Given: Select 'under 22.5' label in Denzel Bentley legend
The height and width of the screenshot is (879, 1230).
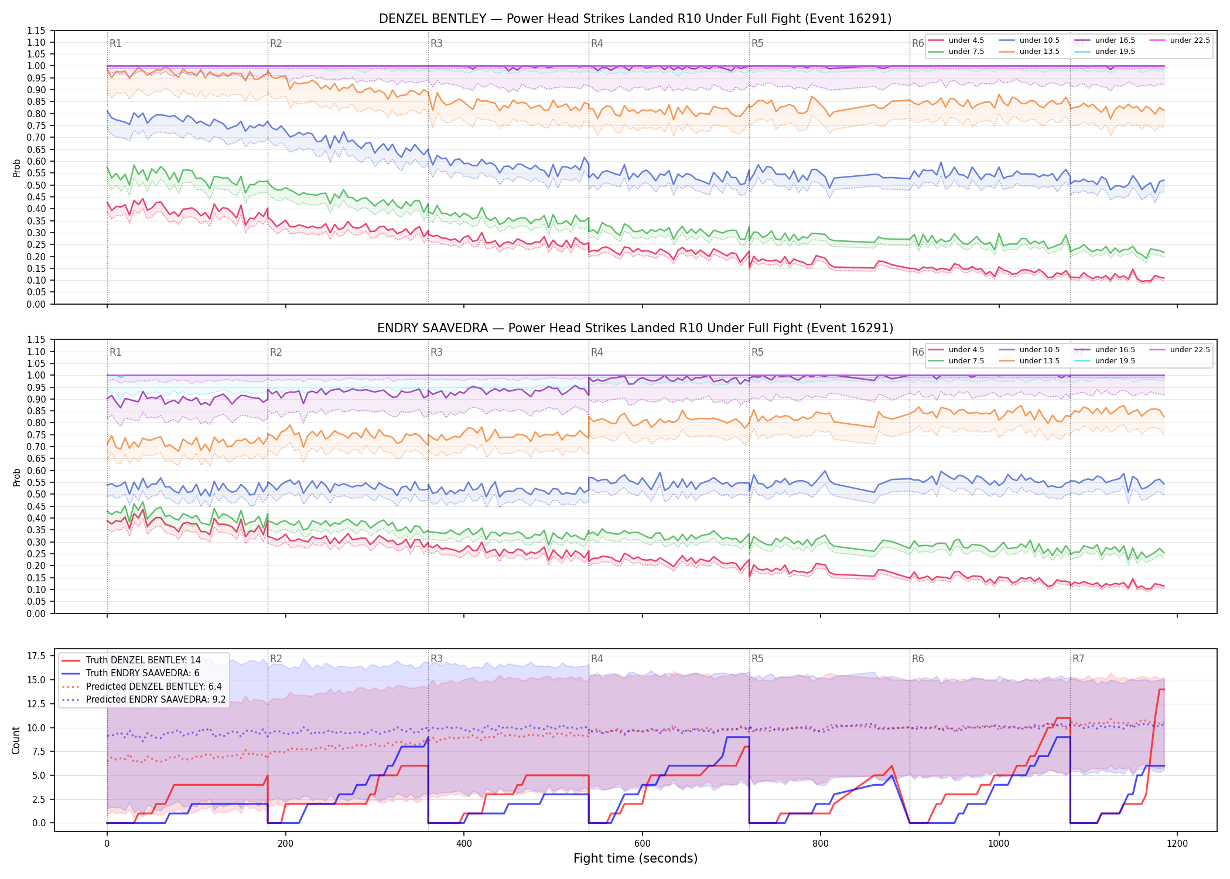Looking at the screenshot, I should click(1190, 40).
